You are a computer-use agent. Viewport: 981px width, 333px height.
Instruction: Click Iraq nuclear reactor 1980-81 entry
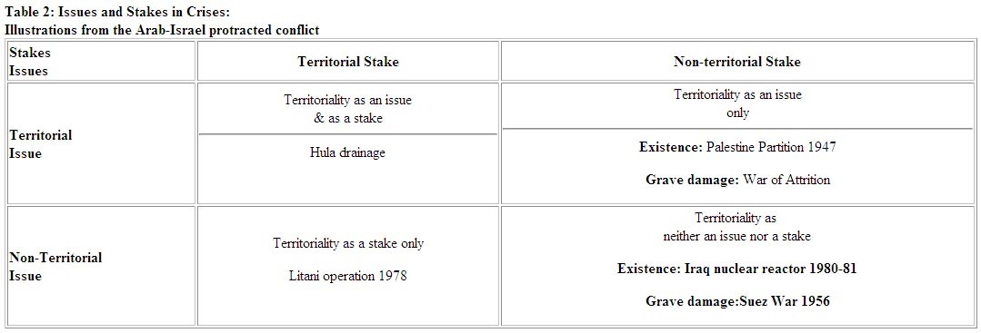coord(770,269)
